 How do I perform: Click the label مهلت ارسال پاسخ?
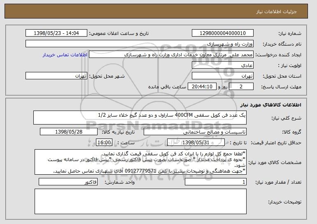tap(281, 87)
